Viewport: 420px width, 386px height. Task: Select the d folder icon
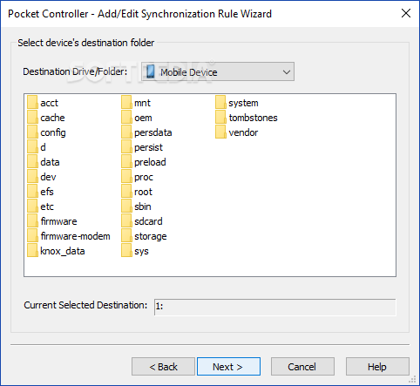pyautogui.click(x=32, y=147)
